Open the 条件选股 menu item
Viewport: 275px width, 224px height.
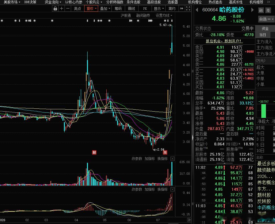pos(133,2)
